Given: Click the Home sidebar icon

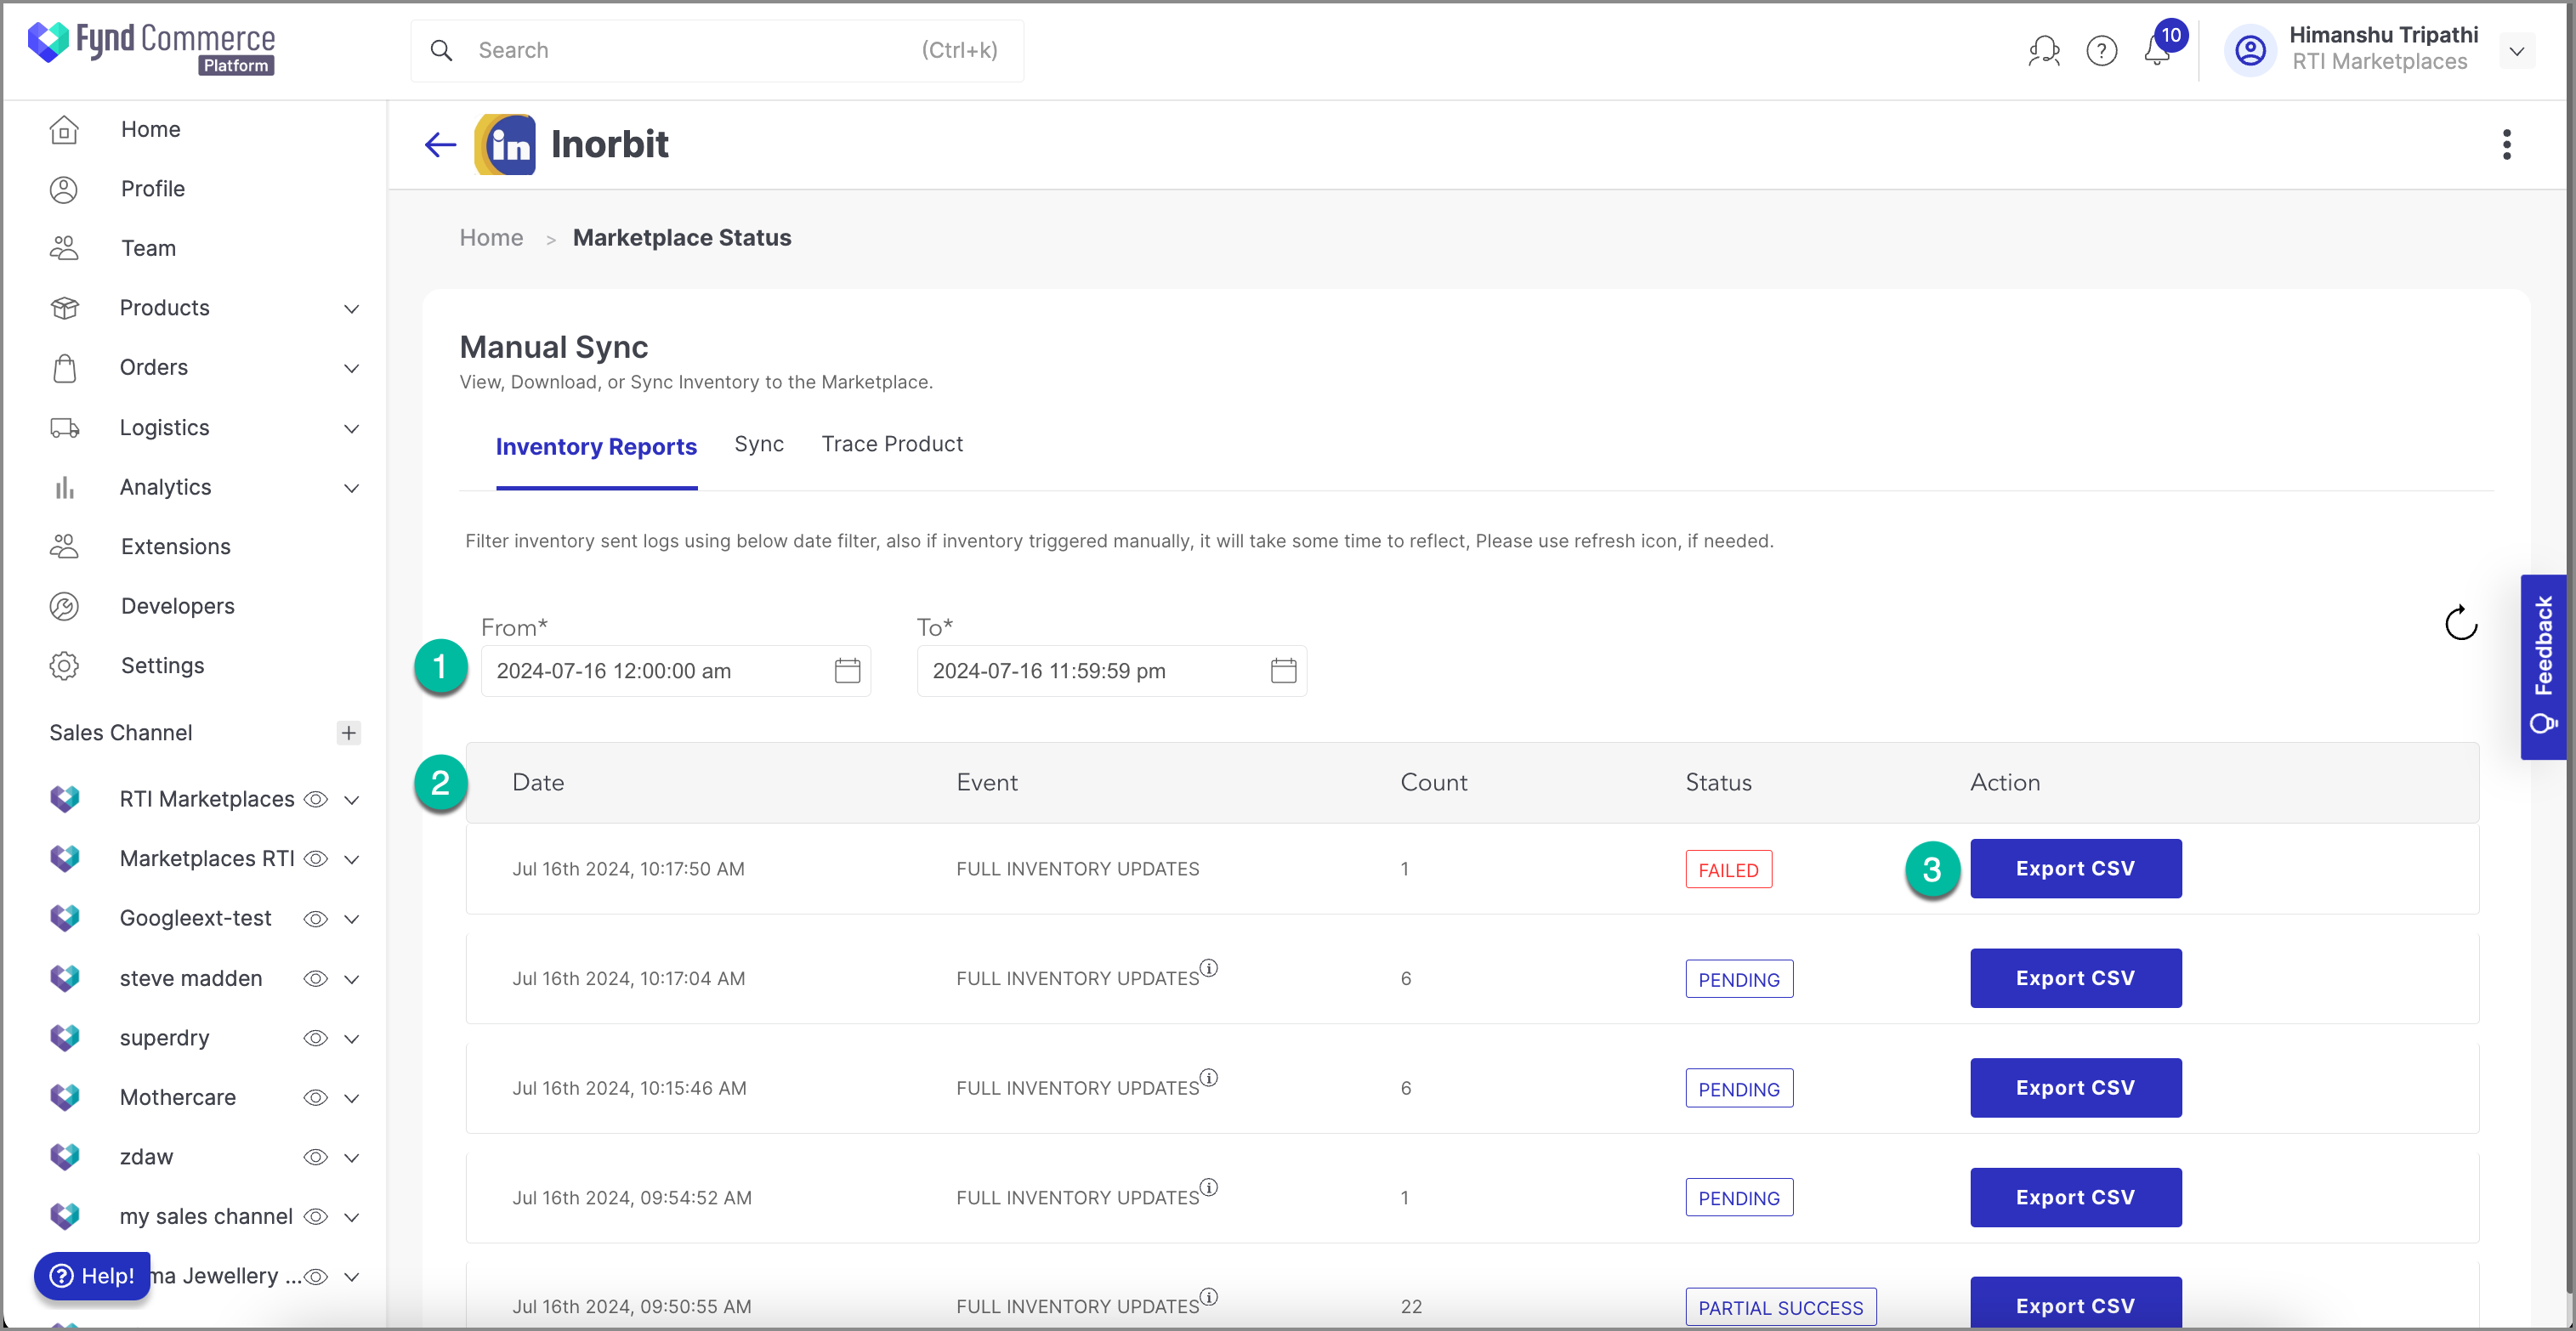Looking at the screenshot, I should tap(64, 129).
